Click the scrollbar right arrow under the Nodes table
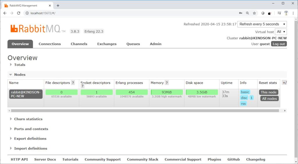This screenshot has width=298, height=164. tap(285, 111)
